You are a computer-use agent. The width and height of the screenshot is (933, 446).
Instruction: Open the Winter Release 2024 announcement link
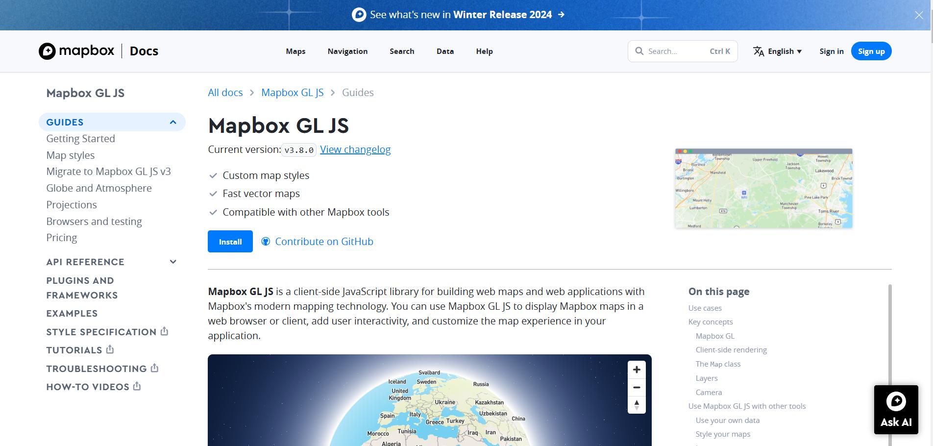(458, 15)
